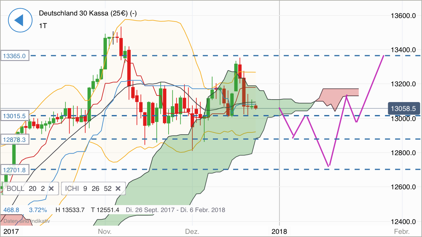Tap the blue back arrow icon
The image size is (422, 237).
[20, 20]
